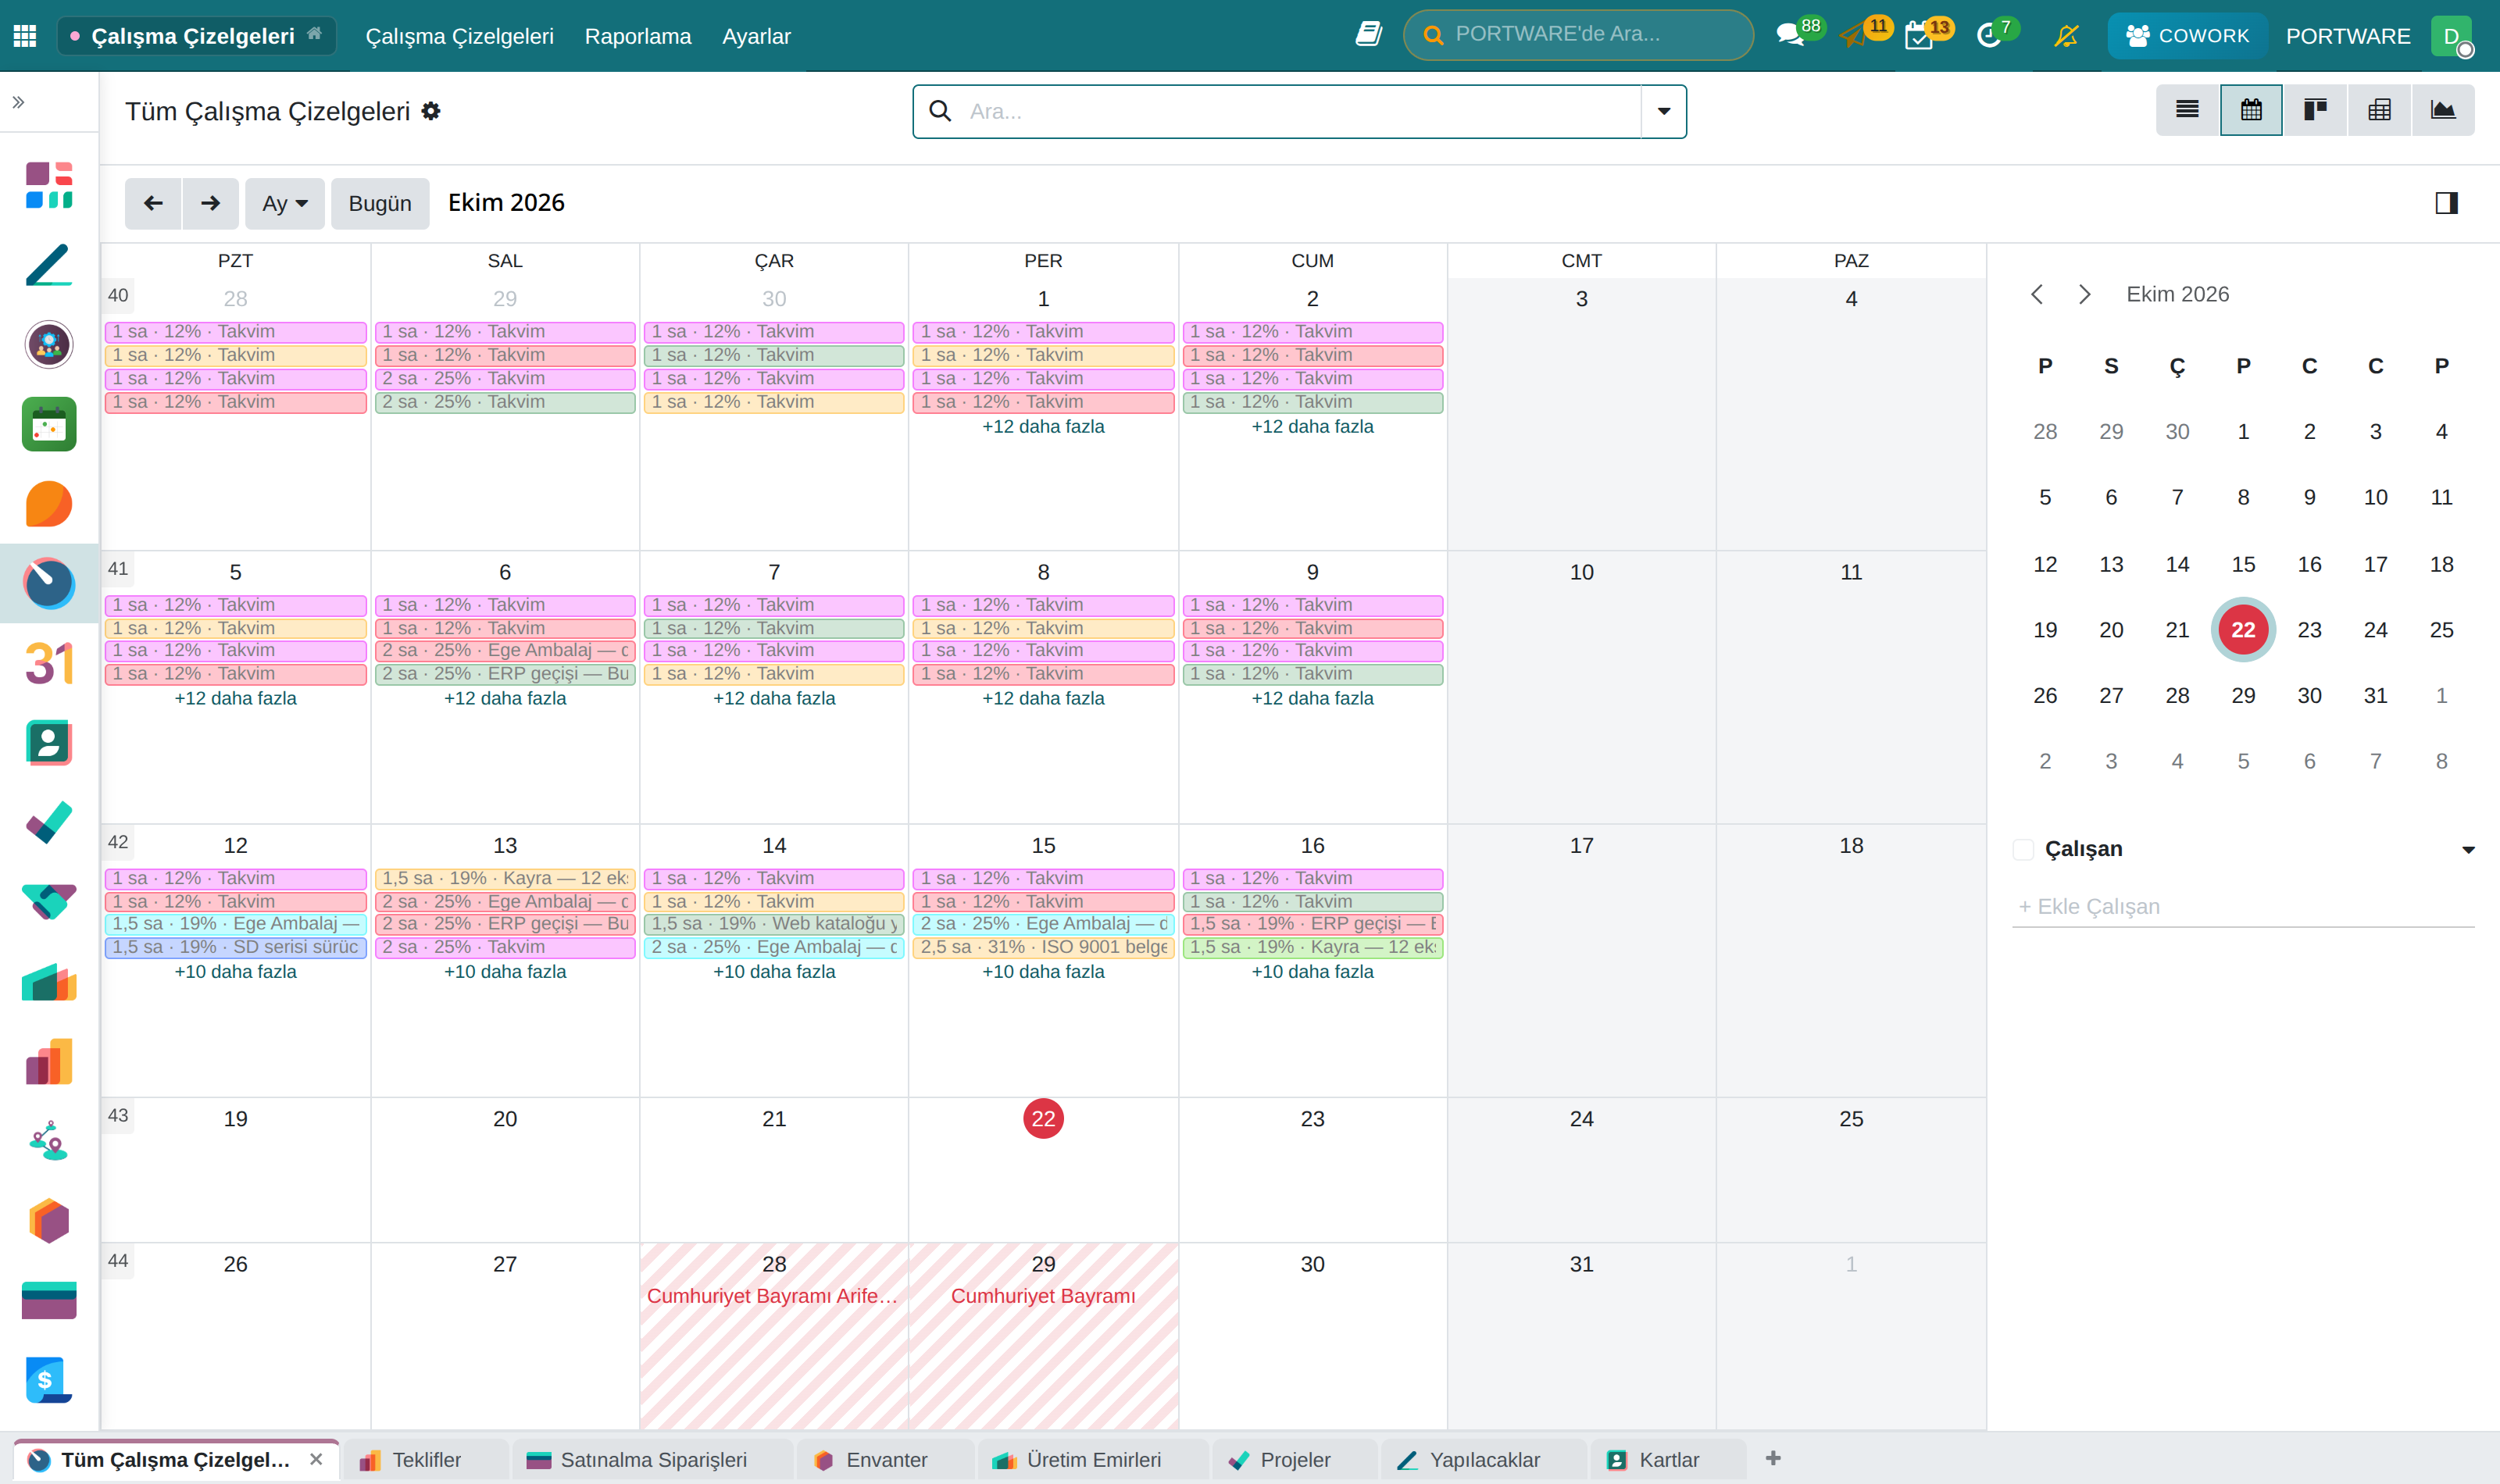2500x1484 pixels.
Task: Click the muted notification bell icon
Action: point(2066,36)
